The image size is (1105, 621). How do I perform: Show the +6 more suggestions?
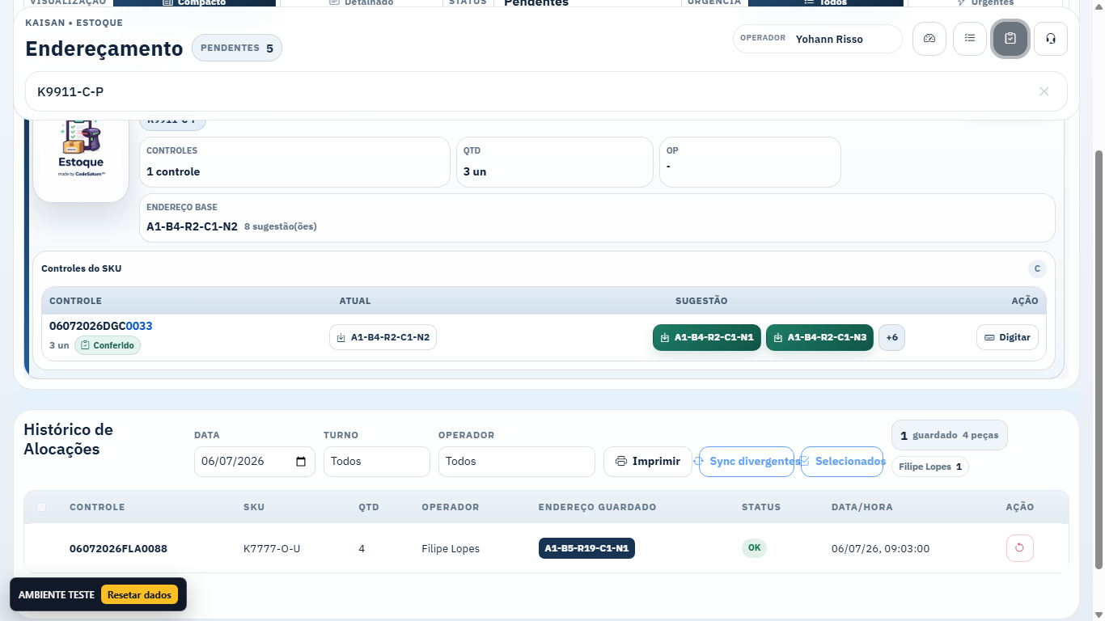[x=891, y=337]
